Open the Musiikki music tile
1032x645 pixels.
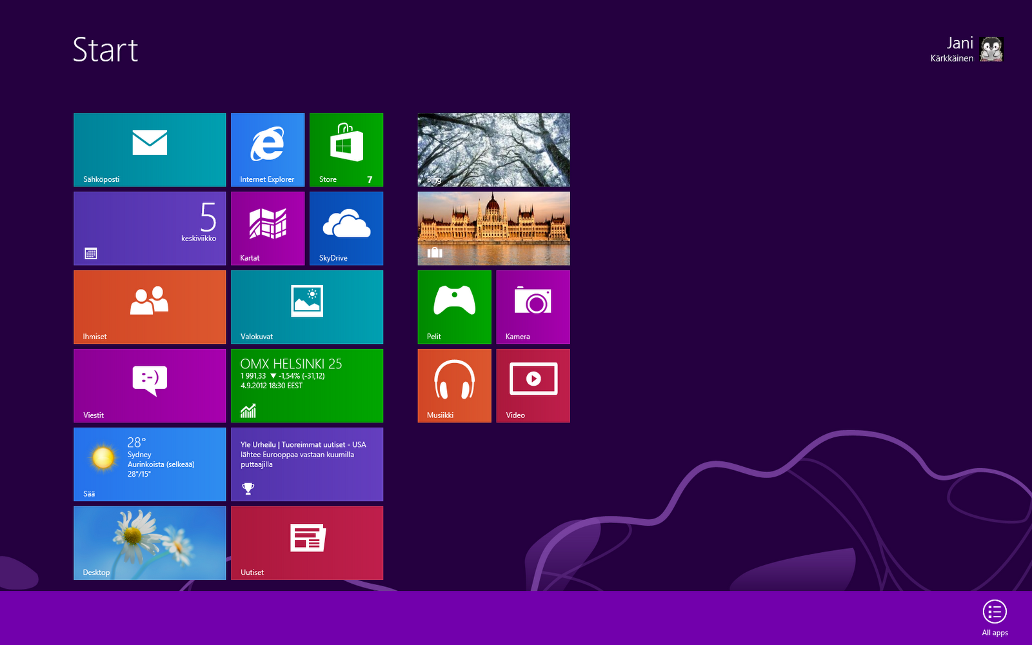[455, 386]
